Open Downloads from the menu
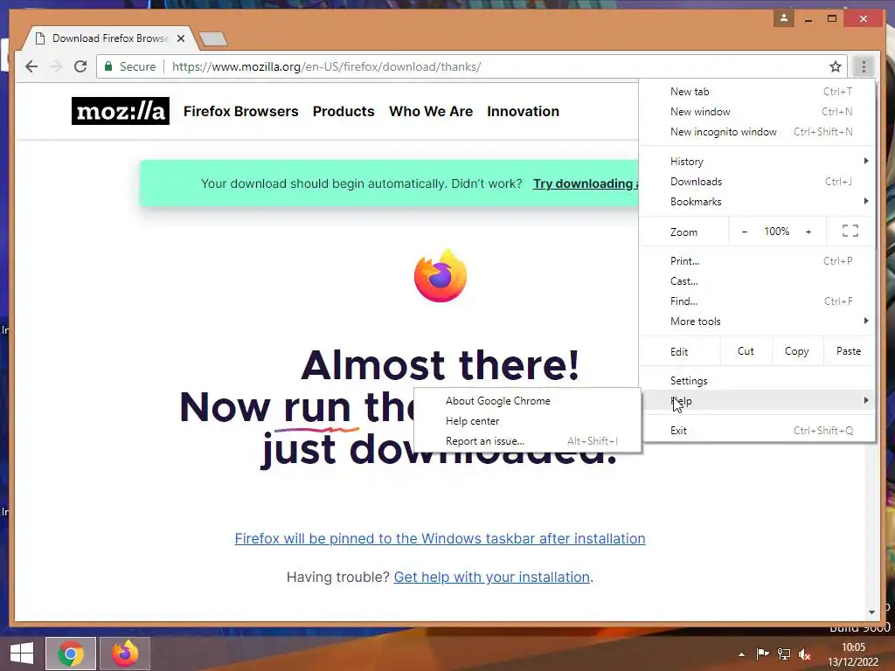This screenshot has height=671, width=895. (757, 182)
